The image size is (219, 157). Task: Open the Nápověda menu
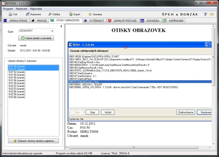(36, 9)
